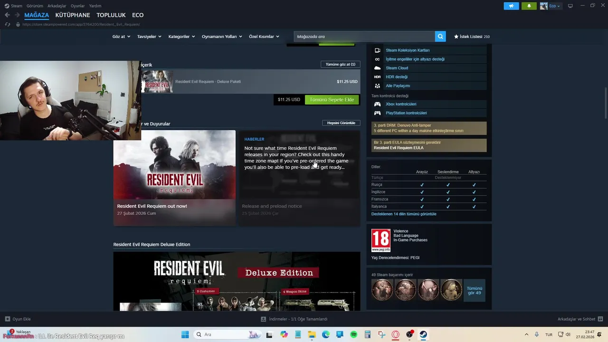Viewport: 608px width, 342px height.
Task: Open Snipping Tool from the taskbar
Action: [x=381, y=334]
